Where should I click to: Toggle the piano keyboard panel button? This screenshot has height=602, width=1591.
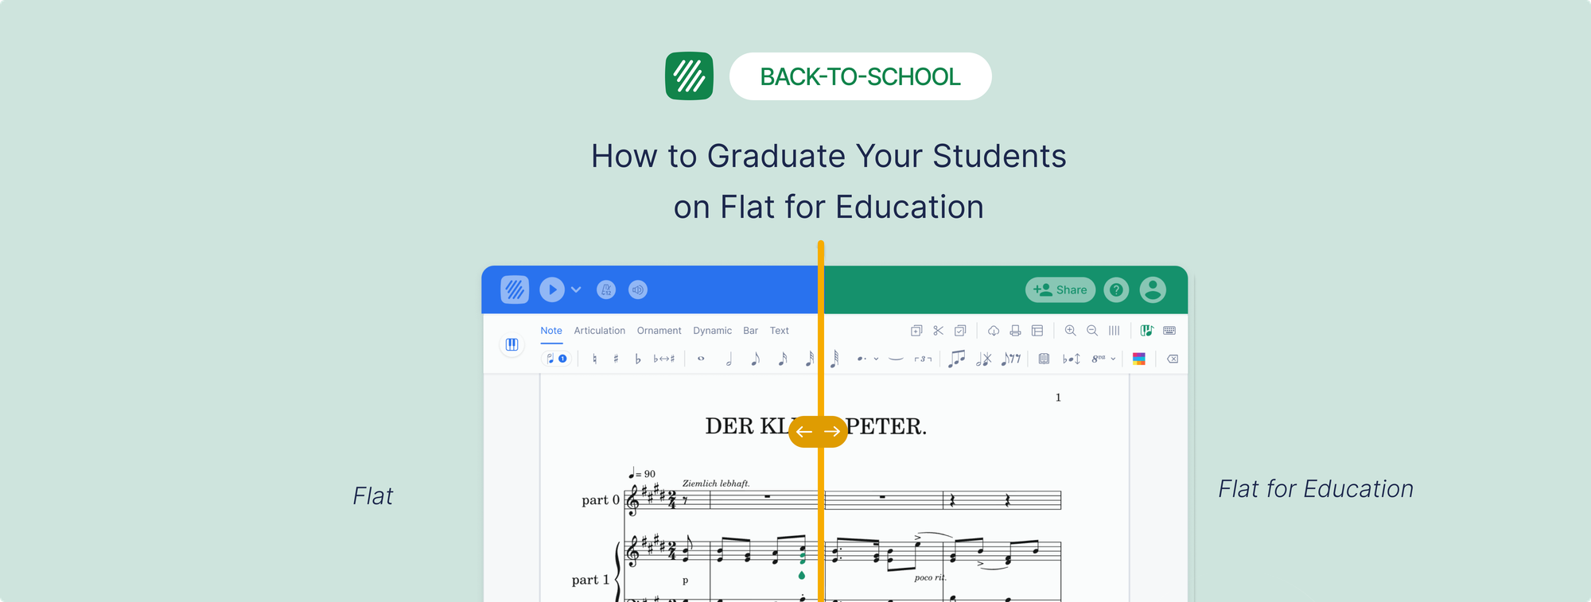click(512, 344)
